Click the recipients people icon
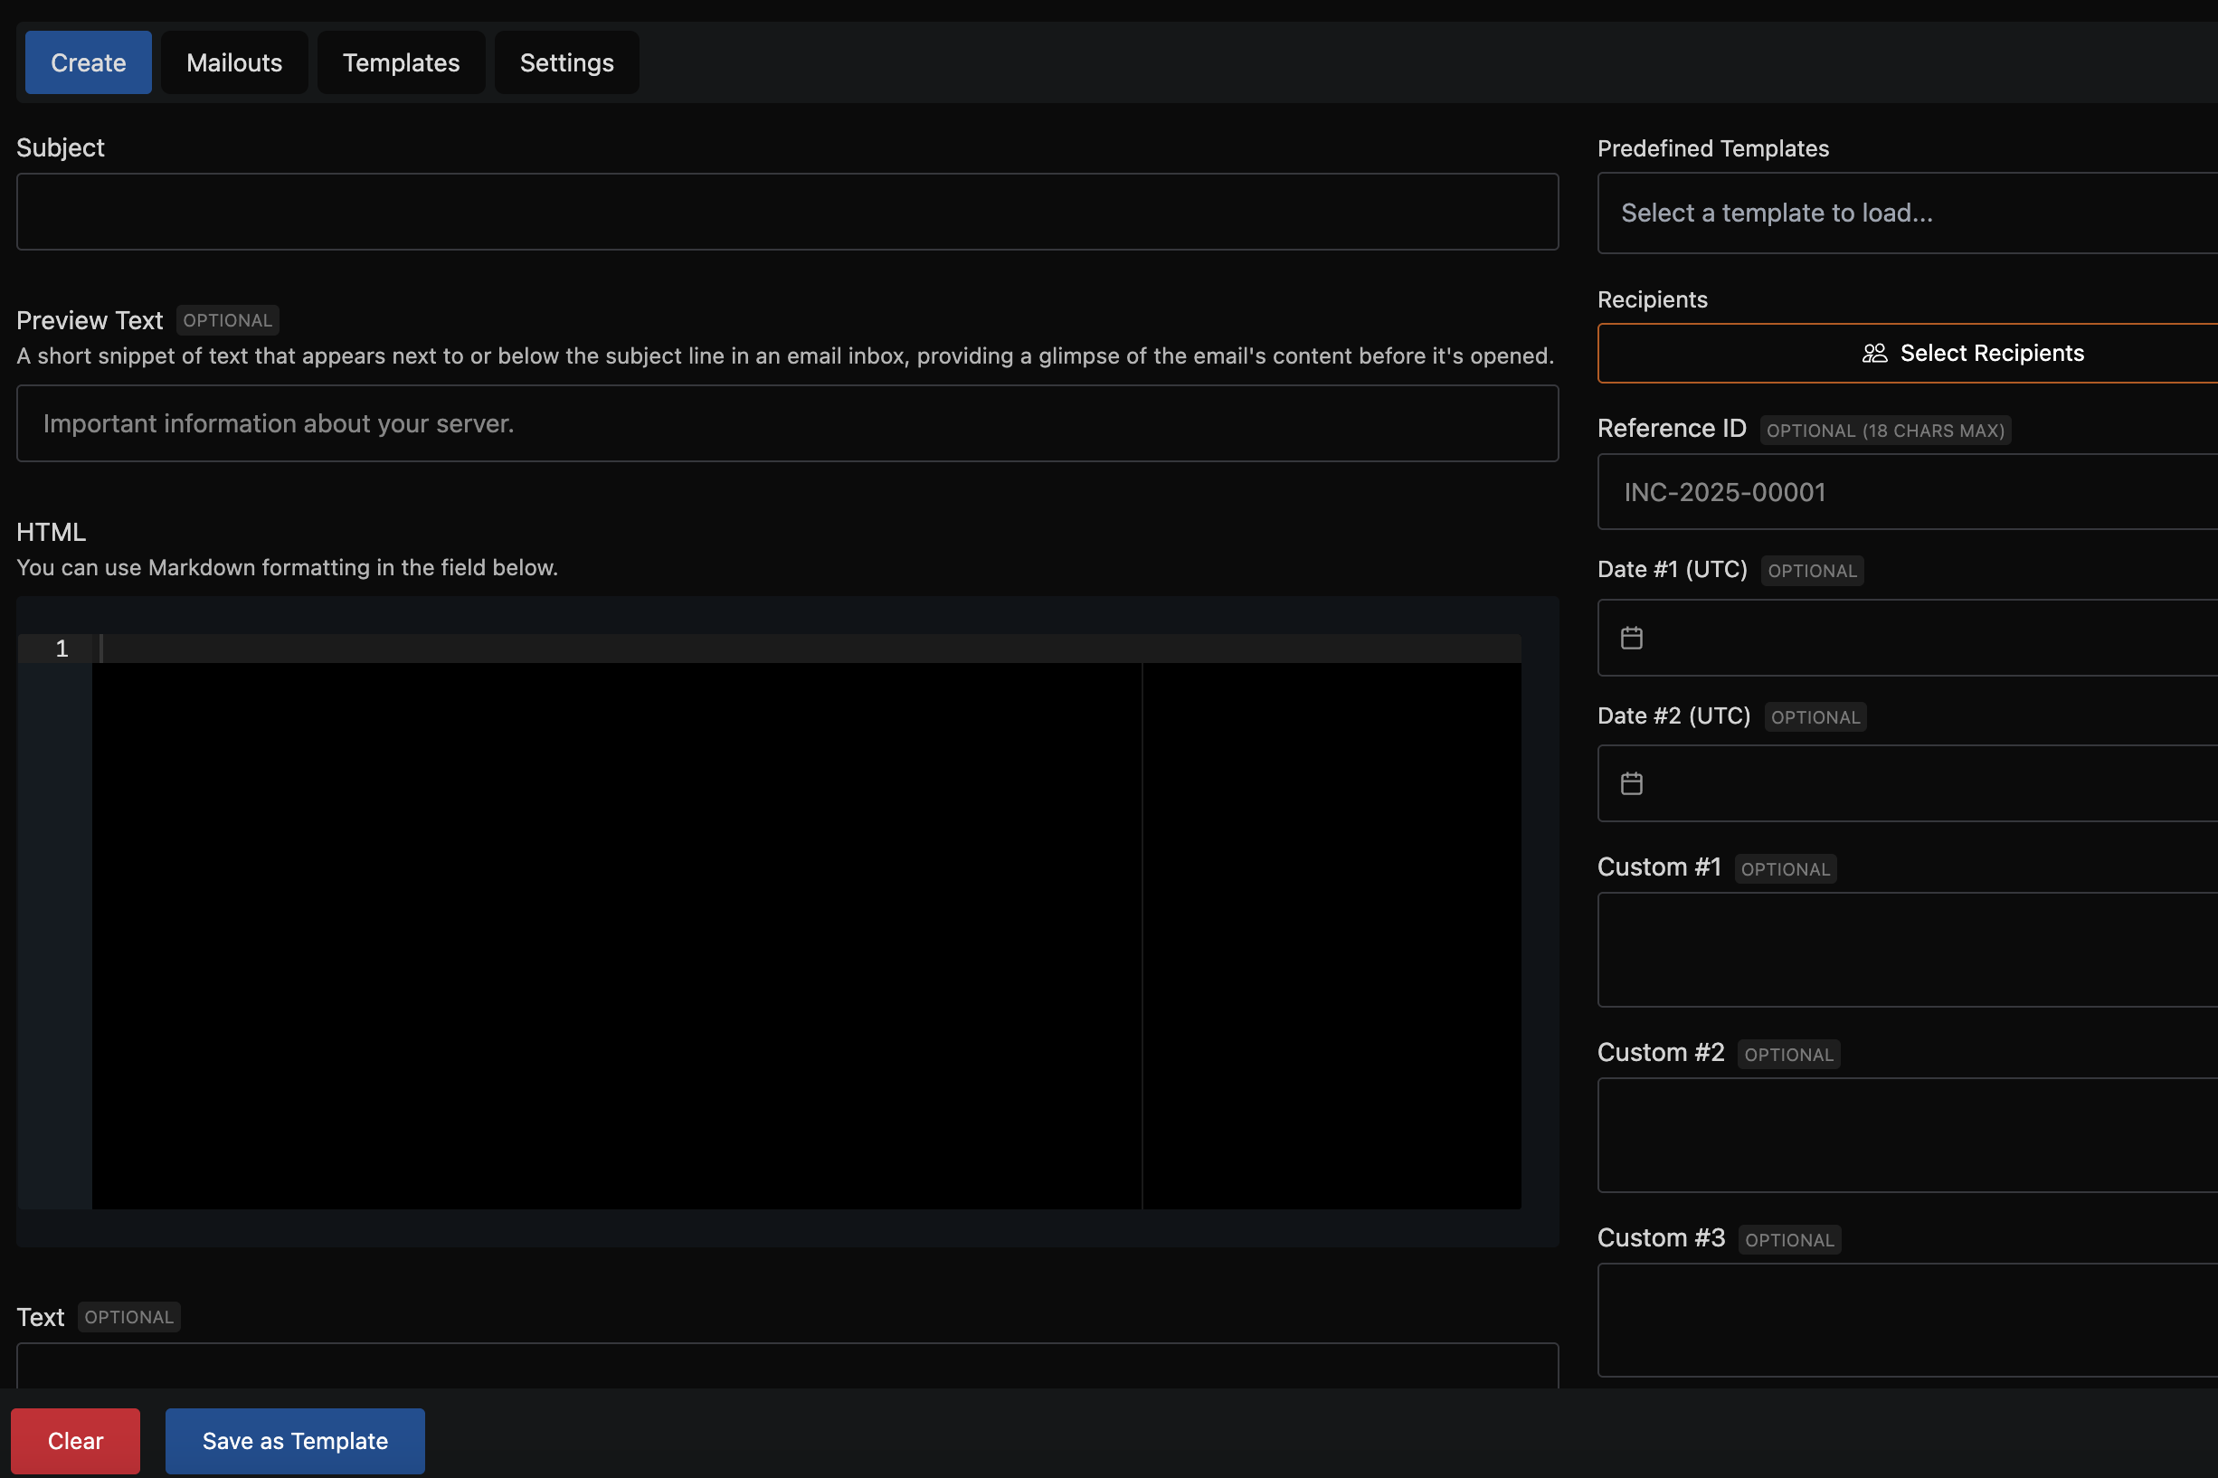 tap(1874, 354)
